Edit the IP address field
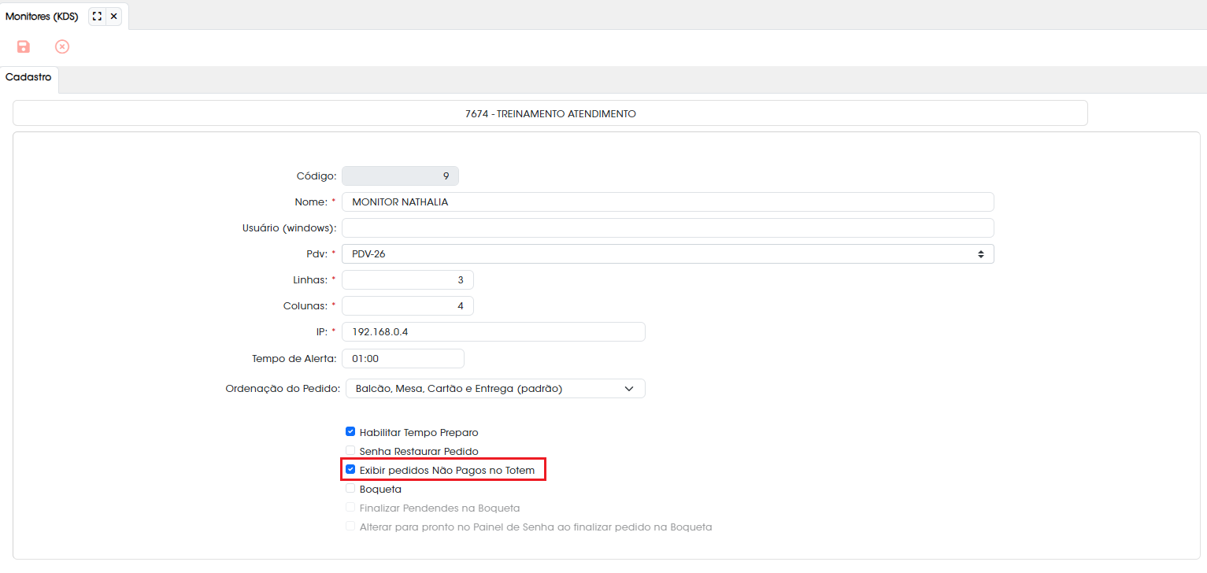 click(494, 332)
